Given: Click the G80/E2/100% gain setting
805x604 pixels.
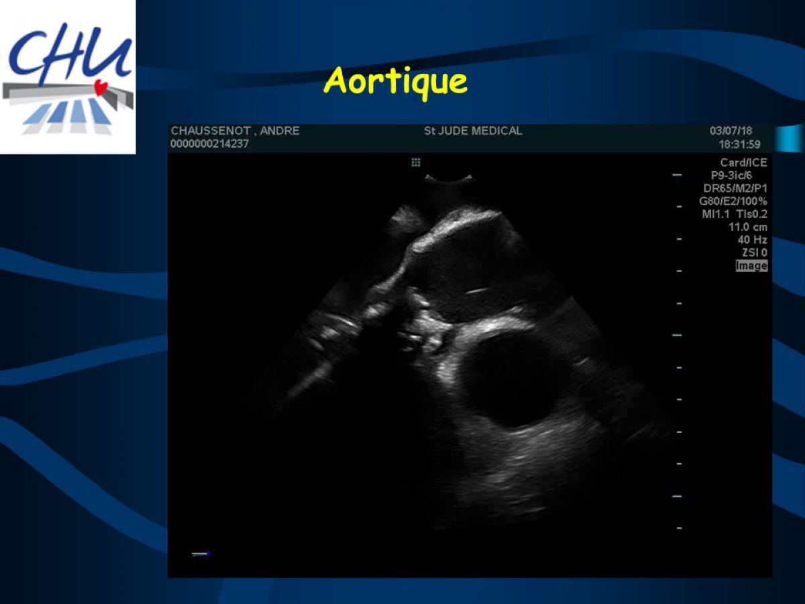Looking at the screenshot, I should (x=733, y=201).
